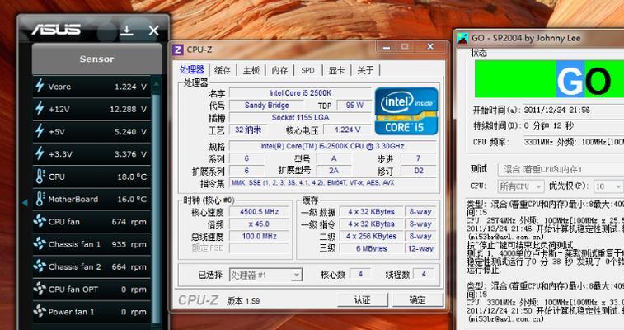Close the CPU-Z window

click(x=430, y=47)
